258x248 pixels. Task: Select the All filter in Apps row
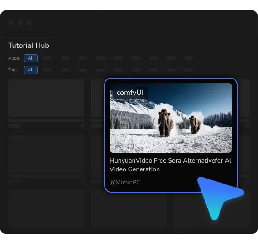pyautogui.click(x=31, y=58)
